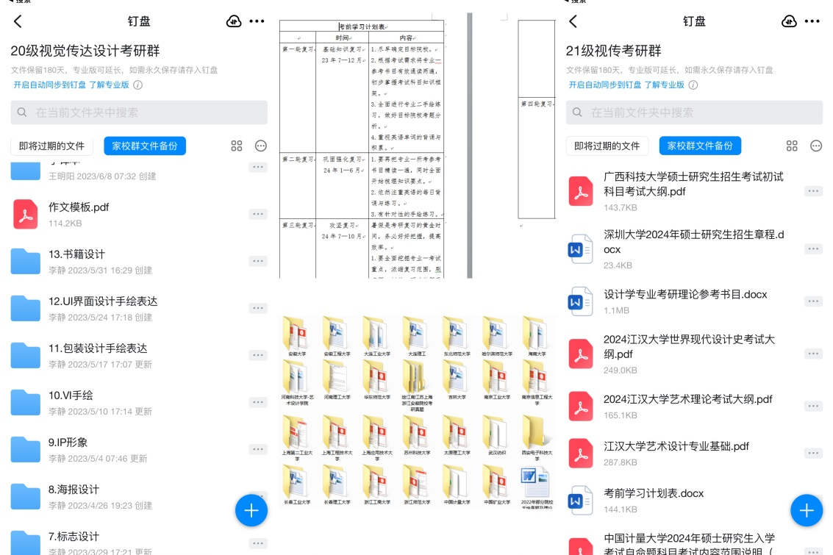
Task: Tap the back arrow in the 20级视觉传达设计考研群 panel
Action: click(x=18, y=21)
